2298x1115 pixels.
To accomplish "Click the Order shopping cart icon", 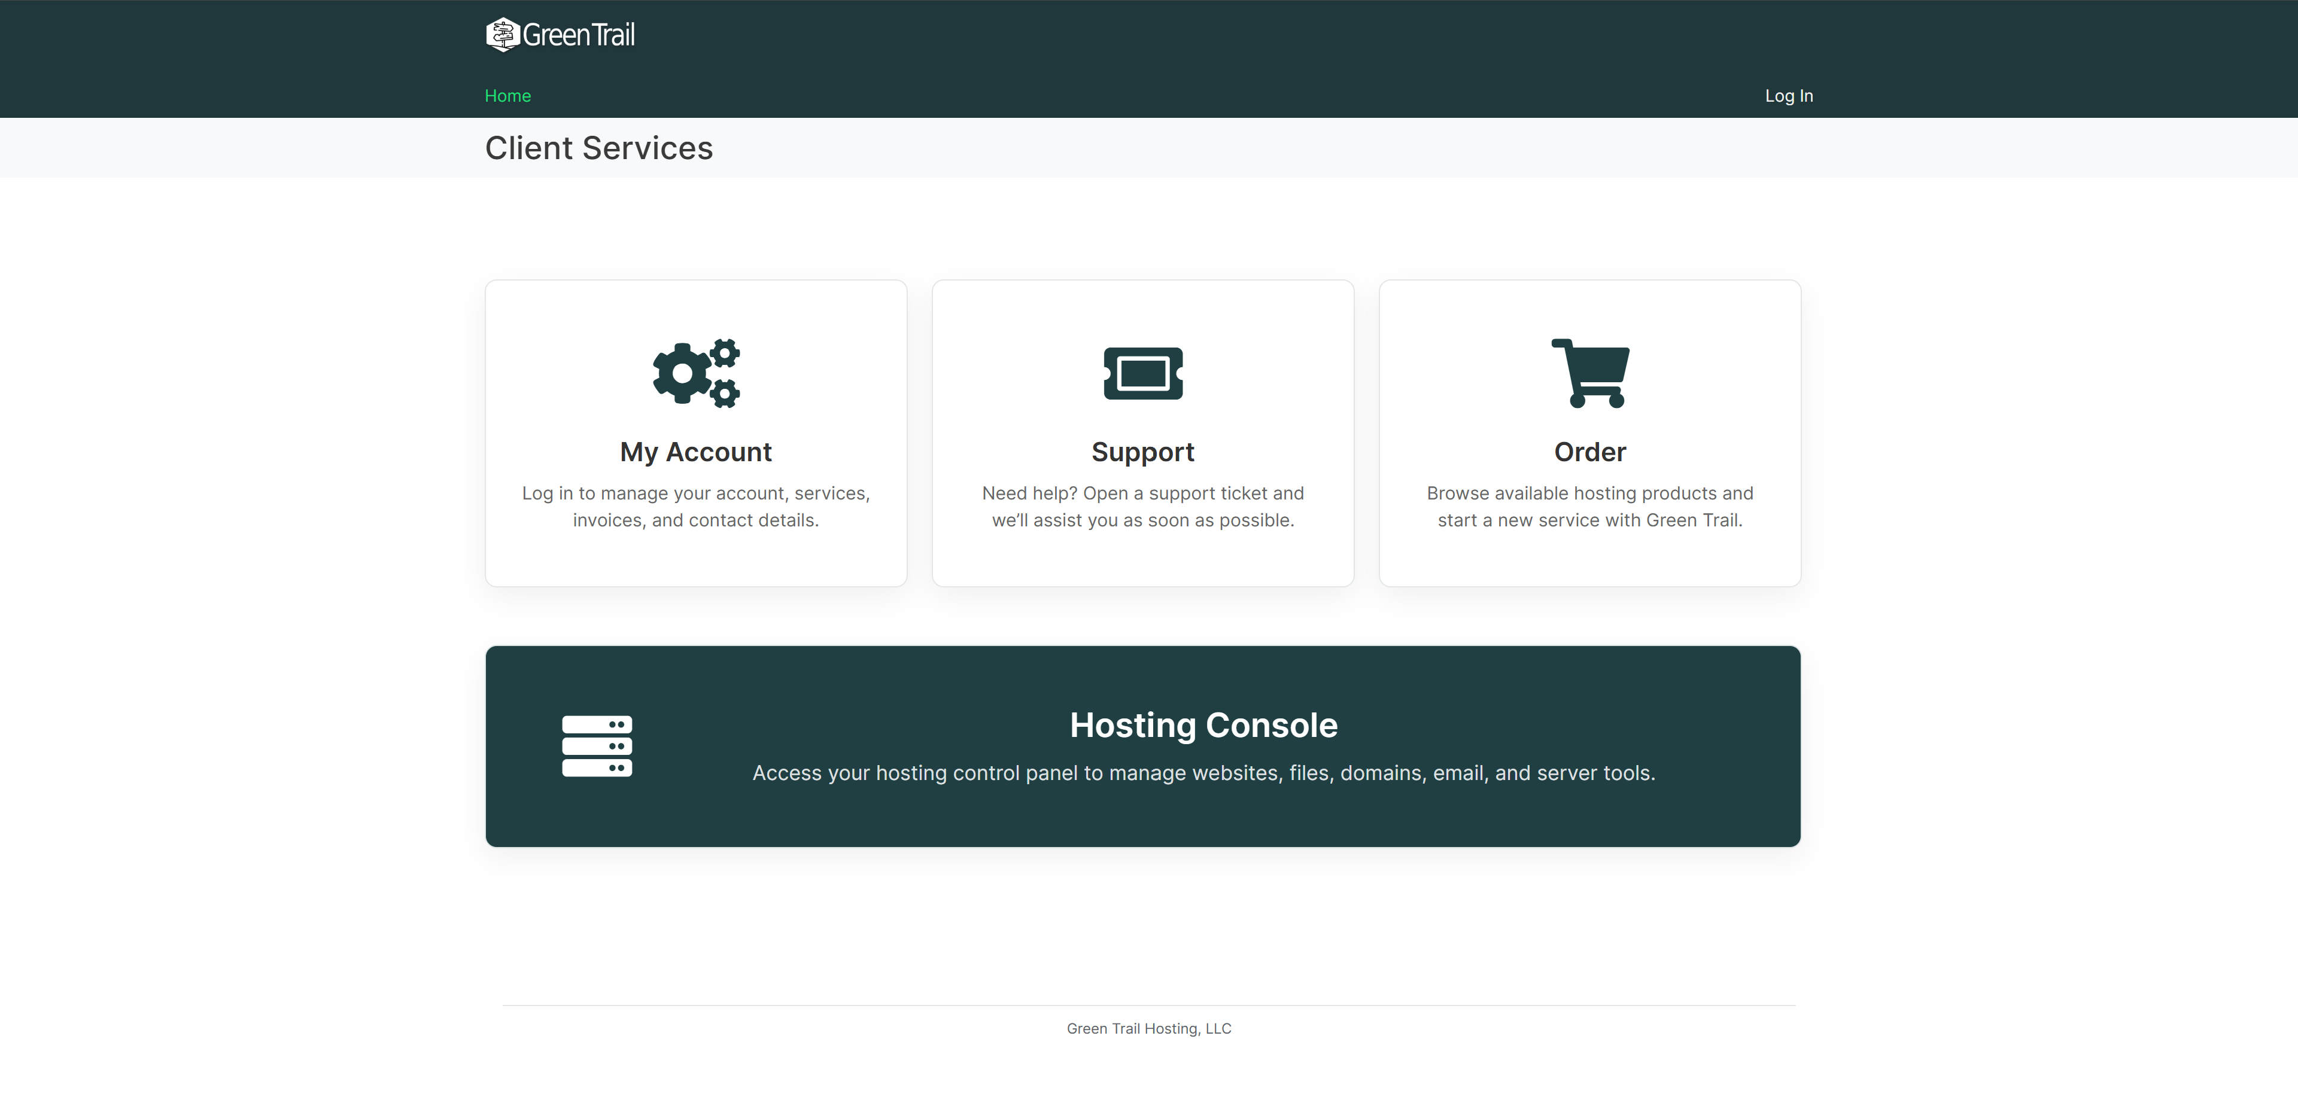I will [1589, 373].
